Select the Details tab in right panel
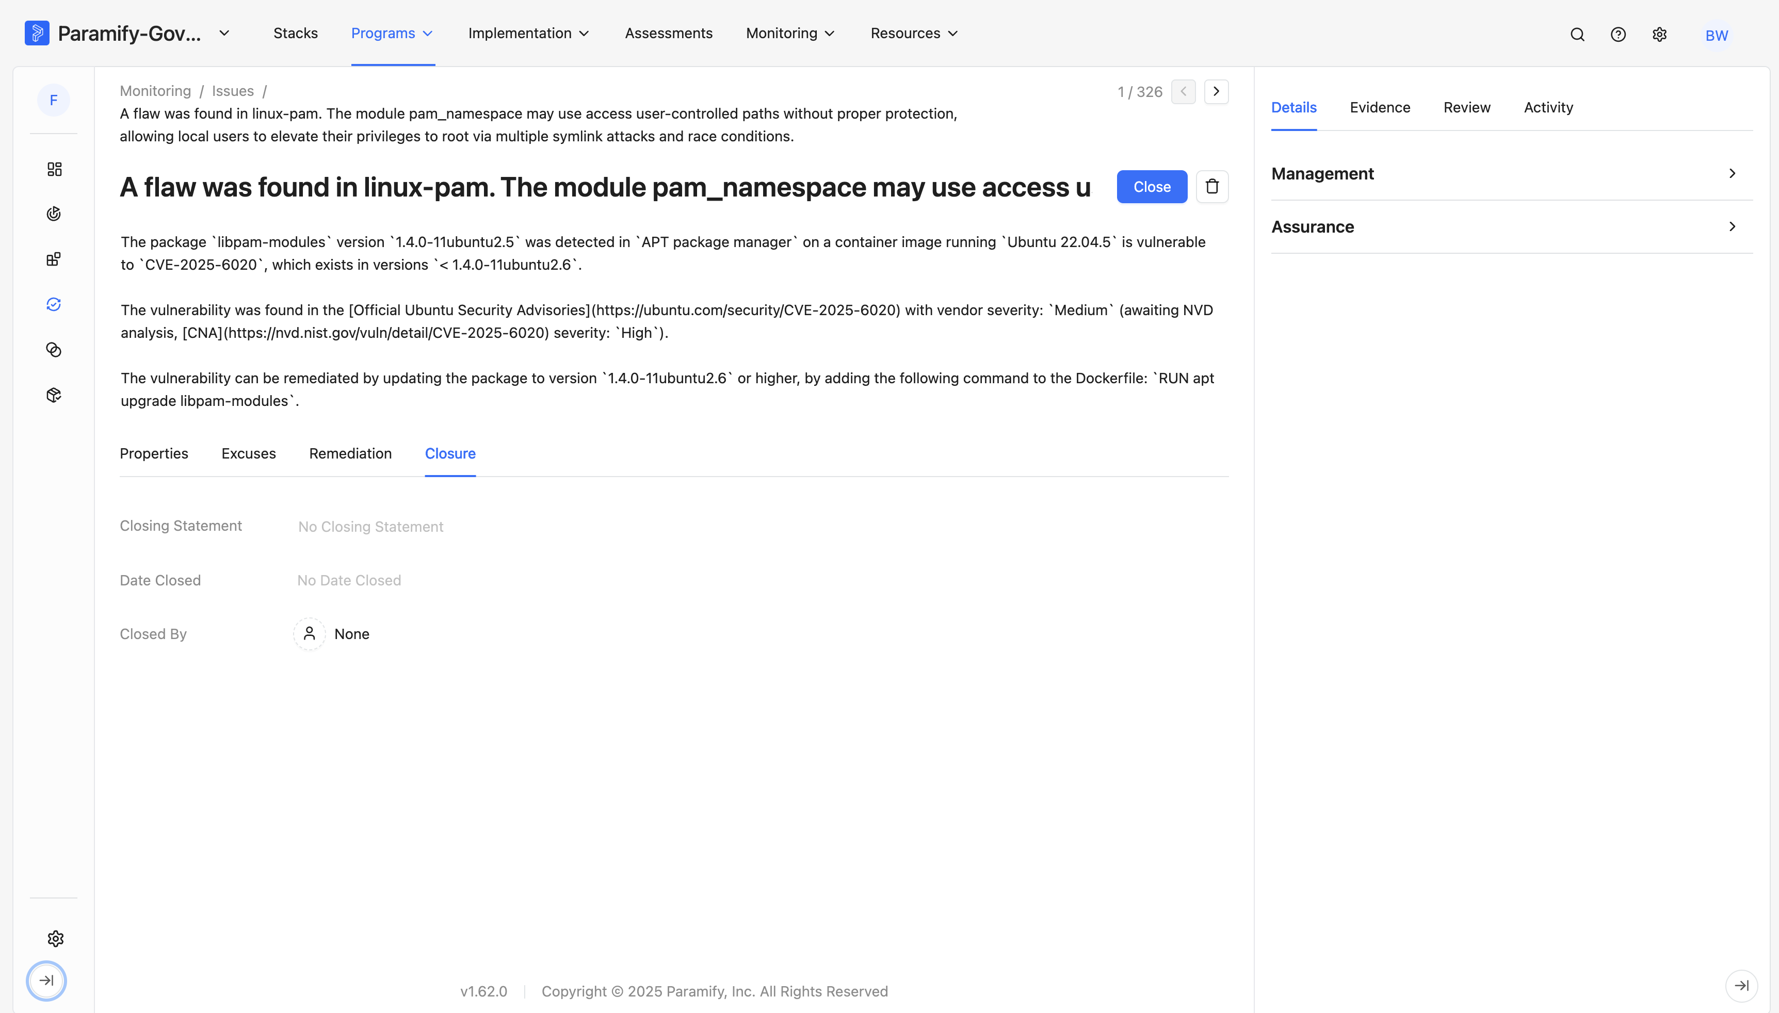This screenshot has width=1779, height=1013. tap(1293, 107)
